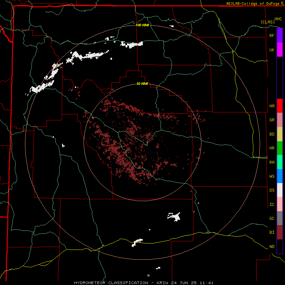Click the HHC product label
This screenshot has height=285, width=285.
click(x=278, y=19)
